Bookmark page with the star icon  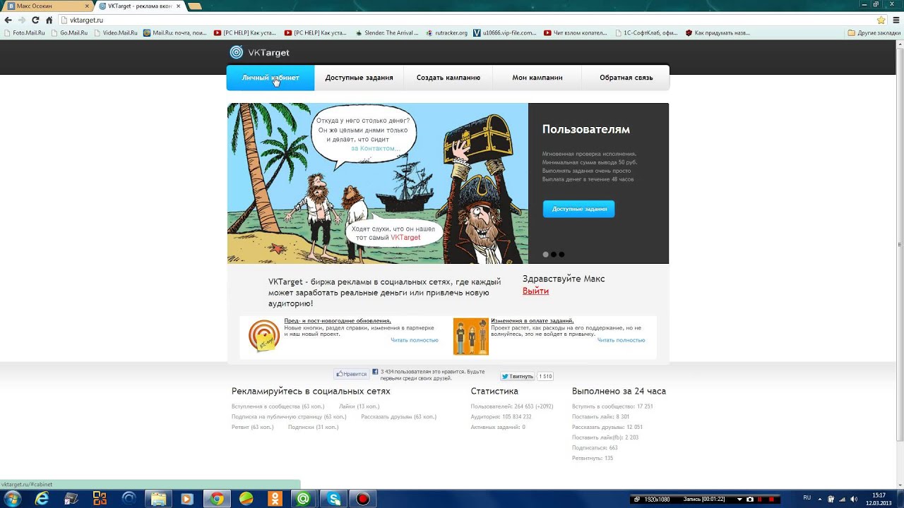[881, 20]
